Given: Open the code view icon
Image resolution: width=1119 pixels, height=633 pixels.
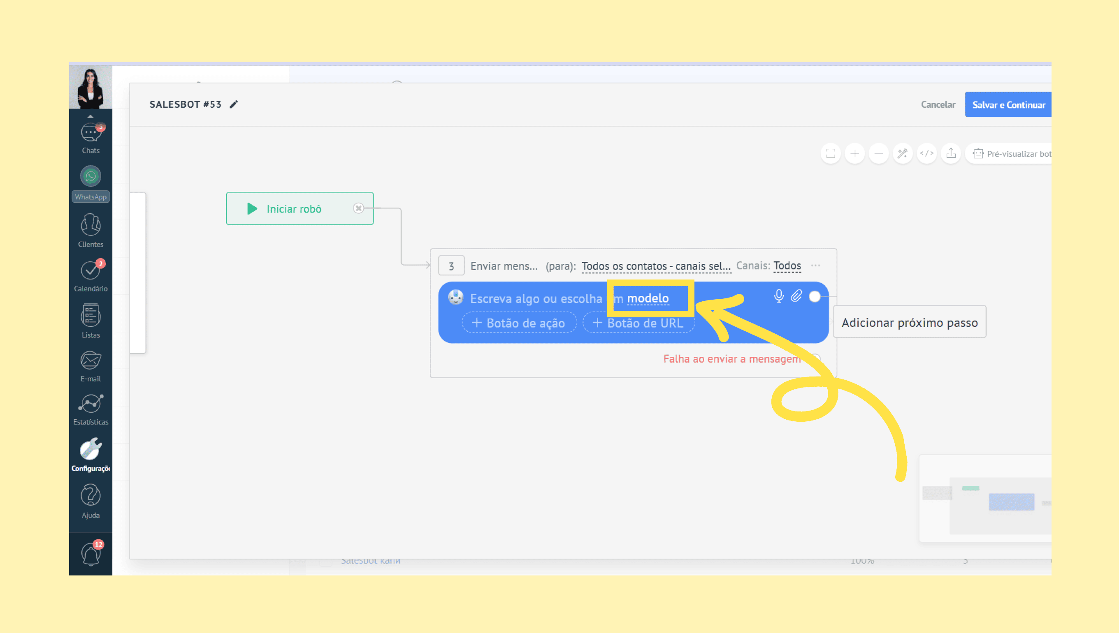Looking at the screenshot, I should coord(926,153).
